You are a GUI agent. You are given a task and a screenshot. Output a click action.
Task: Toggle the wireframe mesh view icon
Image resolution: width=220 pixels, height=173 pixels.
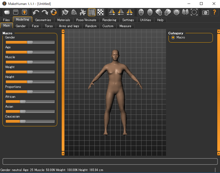[x=74, y=12]
